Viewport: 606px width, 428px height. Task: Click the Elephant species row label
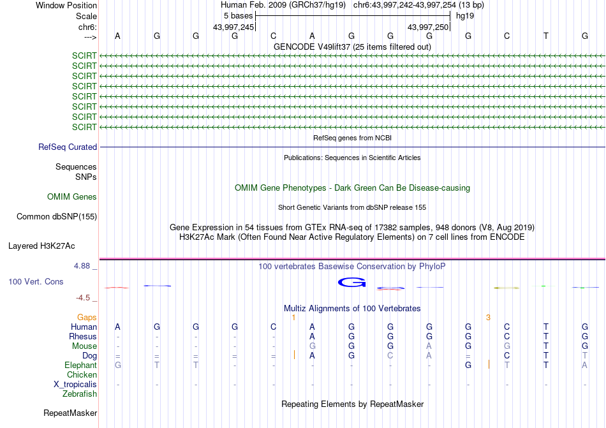click(81, 365)
